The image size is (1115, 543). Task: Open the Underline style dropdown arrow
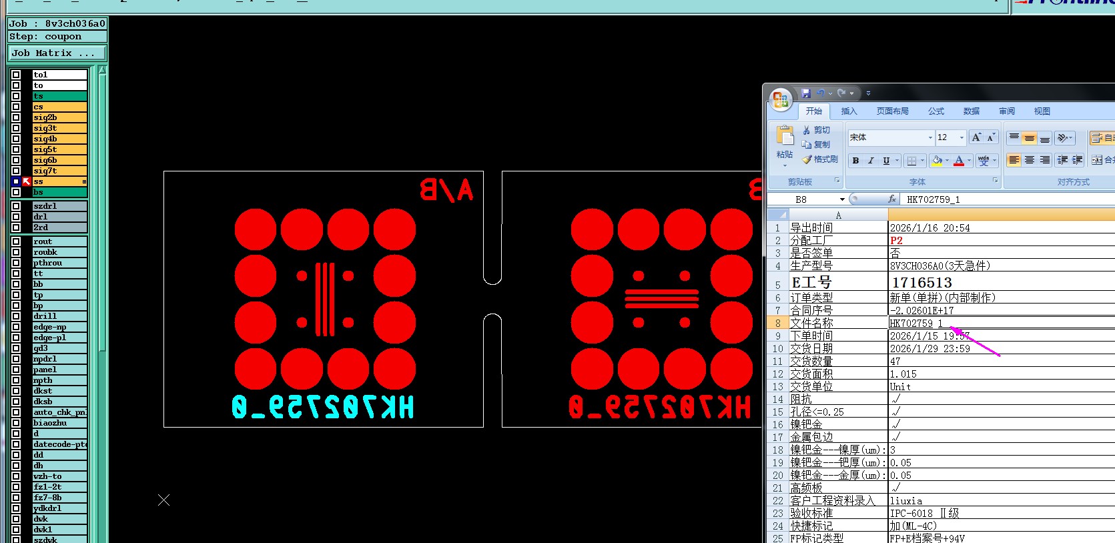pos(897,160)
